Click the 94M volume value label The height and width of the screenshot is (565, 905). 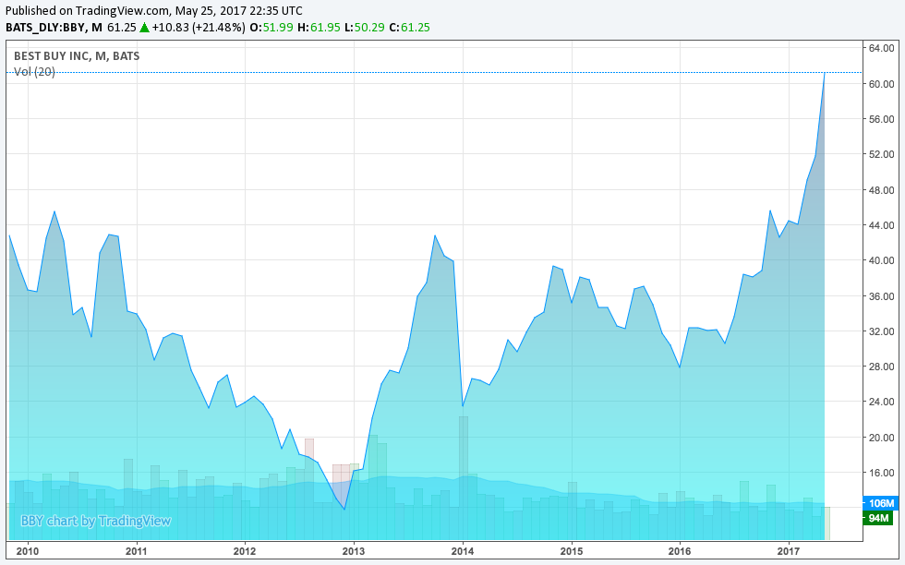(x=878, y=518)
